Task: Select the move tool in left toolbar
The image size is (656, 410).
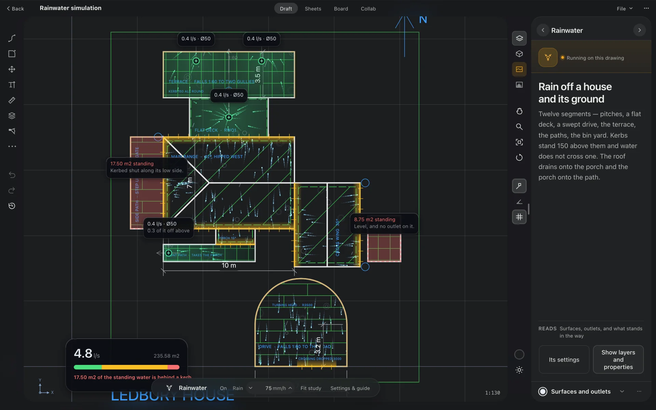Action: click(x=12, y=69)
